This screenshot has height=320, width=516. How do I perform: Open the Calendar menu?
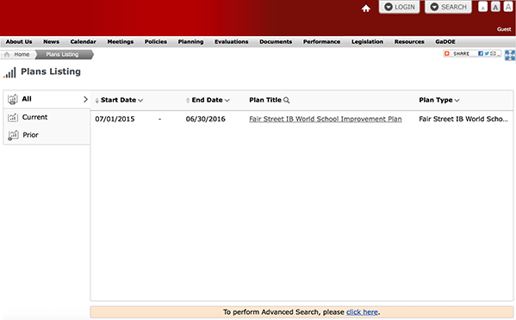click(84, 42)
